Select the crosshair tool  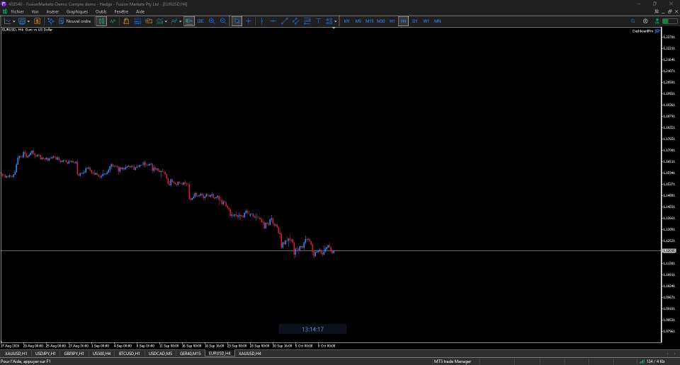249,21
